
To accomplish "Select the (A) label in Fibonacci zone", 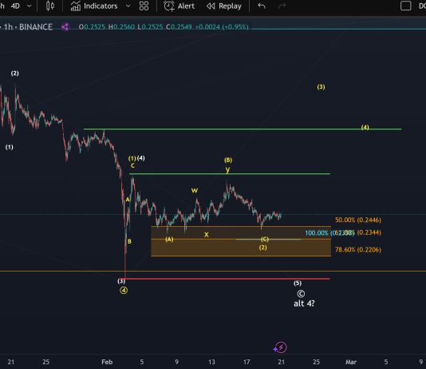I will pos(169,240).
